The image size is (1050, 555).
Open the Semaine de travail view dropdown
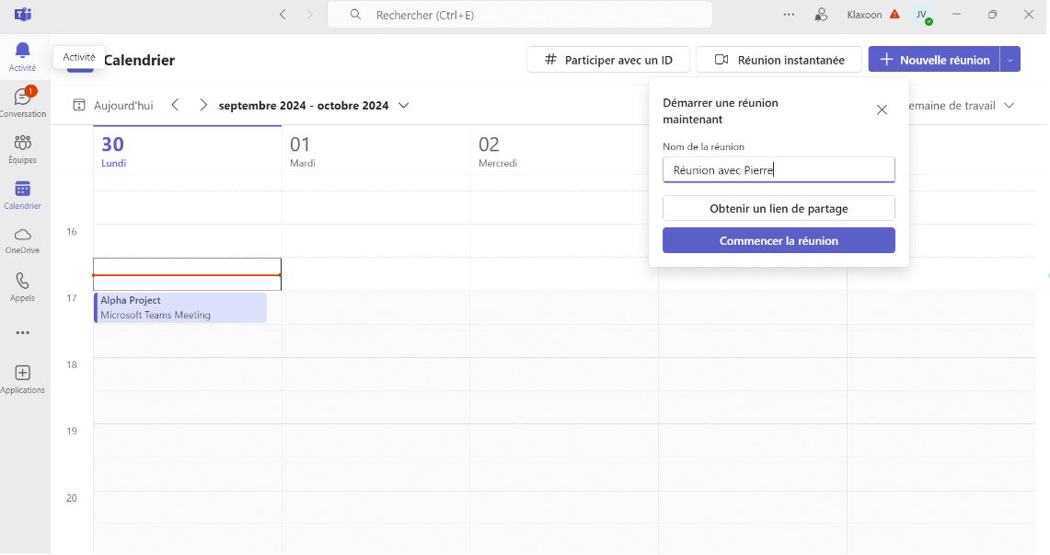(962, 105)
